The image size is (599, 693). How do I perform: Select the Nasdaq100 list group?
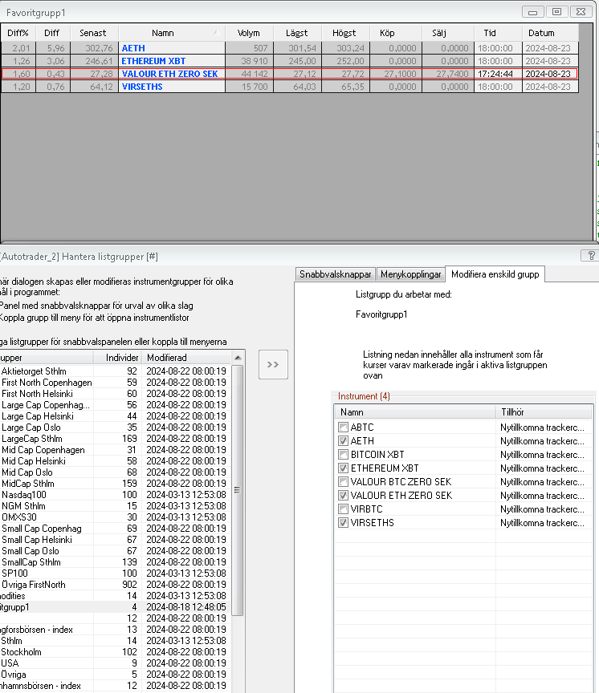tap(23, 495)
